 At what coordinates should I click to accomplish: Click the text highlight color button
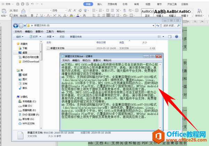tap(71, 15)
